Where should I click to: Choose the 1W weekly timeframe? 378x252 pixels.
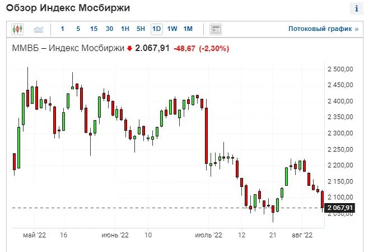pyautogui.click(x=172, y=29)
